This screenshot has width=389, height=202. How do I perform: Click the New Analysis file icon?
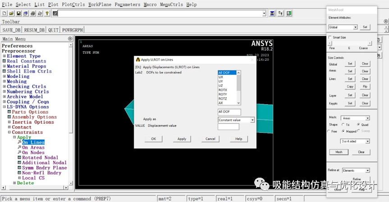pos(5,14)
